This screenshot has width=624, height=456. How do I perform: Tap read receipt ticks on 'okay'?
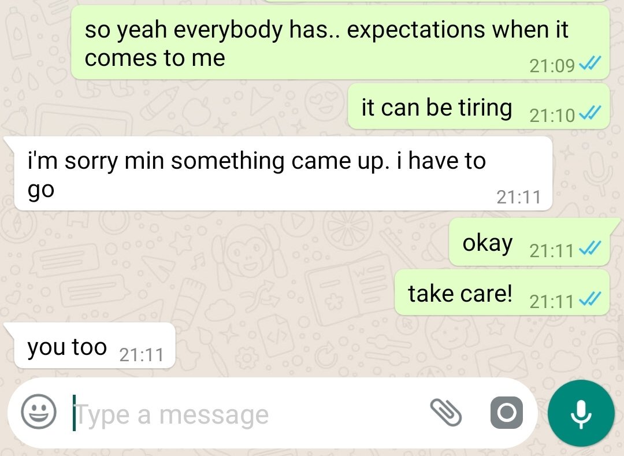(x=589, y=249)
